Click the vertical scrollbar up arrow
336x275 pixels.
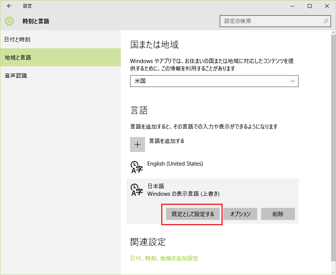click(x=333, y=33)
